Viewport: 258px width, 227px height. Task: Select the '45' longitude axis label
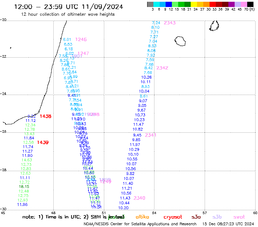point(3,213)
